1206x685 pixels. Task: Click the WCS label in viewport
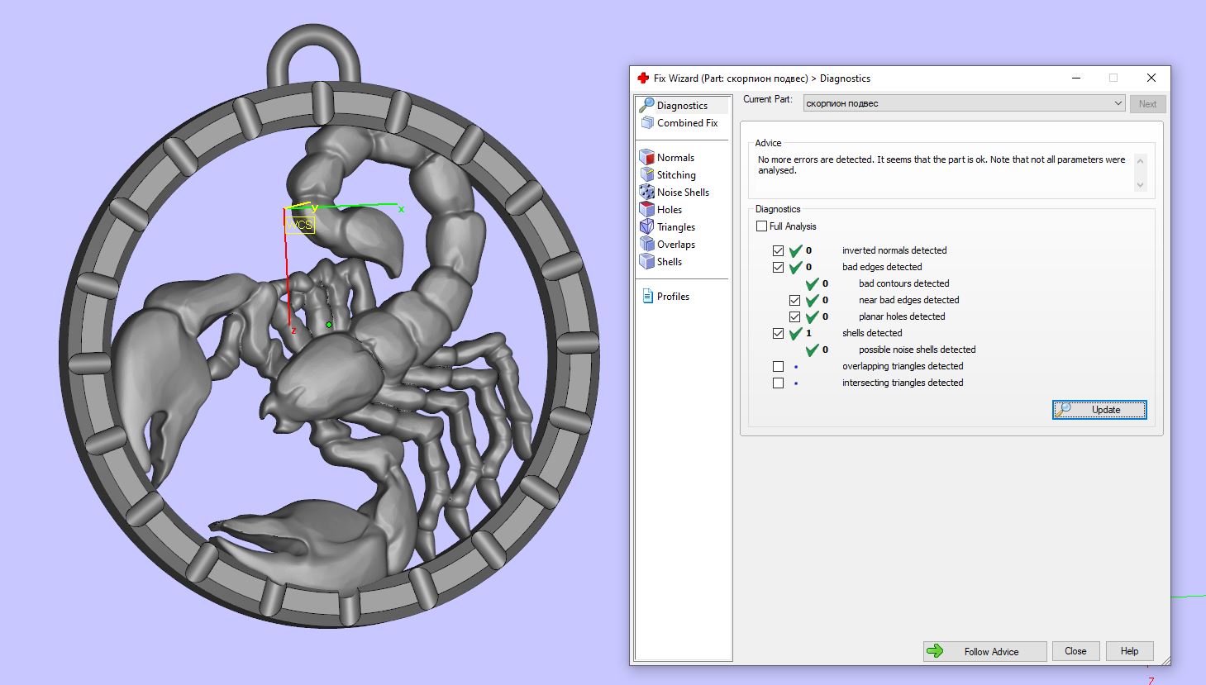300,225
